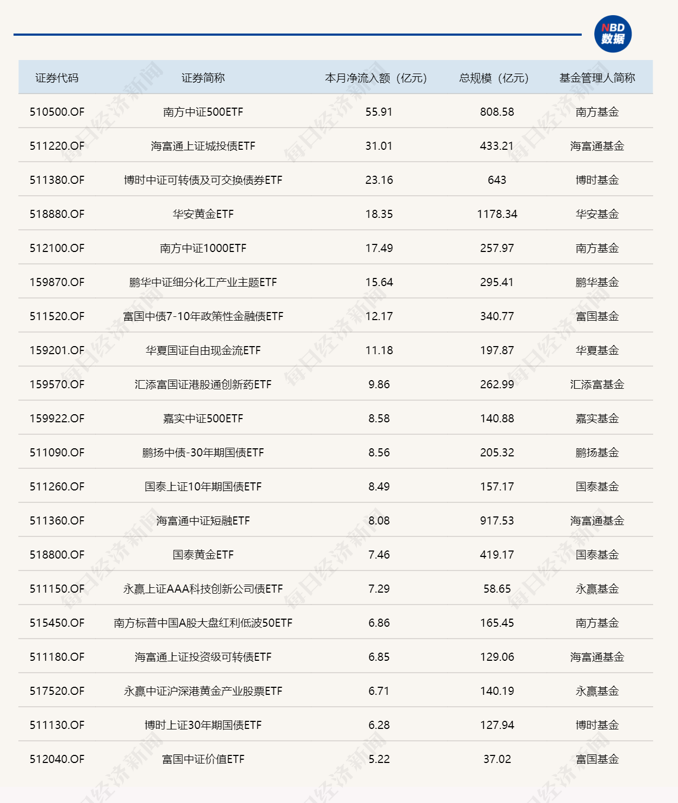The height and width of the screenshot is (803, 678).
Task: Click total scale 1178.34 cell
Action: (496, 214)
